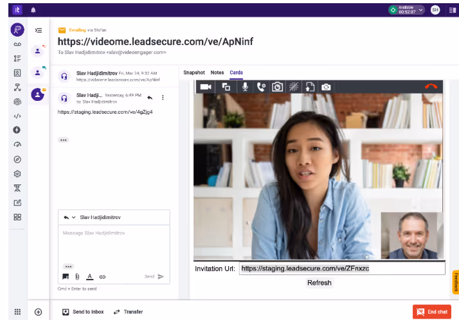Expand trimmed content in the composer

[68, 267]
